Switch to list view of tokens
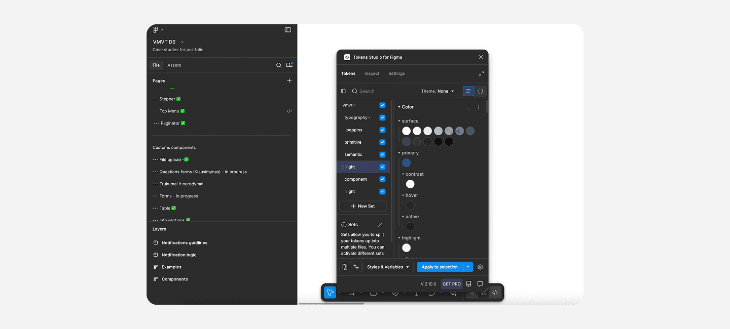The image size is (730, 329). pyautogui.click(x=468, y=91)
